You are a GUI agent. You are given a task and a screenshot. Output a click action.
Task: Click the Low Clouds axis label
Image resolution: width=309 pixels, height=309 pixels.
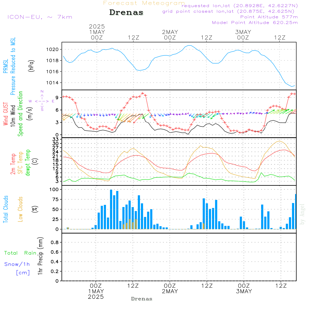[20, 209]
